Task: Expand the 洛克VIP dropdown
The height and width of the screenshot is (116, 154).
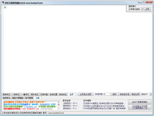Action: (150, 94)
